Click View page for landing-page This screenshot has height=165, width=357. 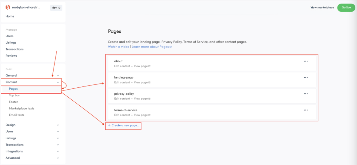click(142, 82)
